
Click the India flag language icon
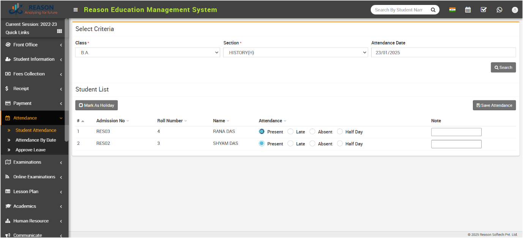[x=452, y=10]
